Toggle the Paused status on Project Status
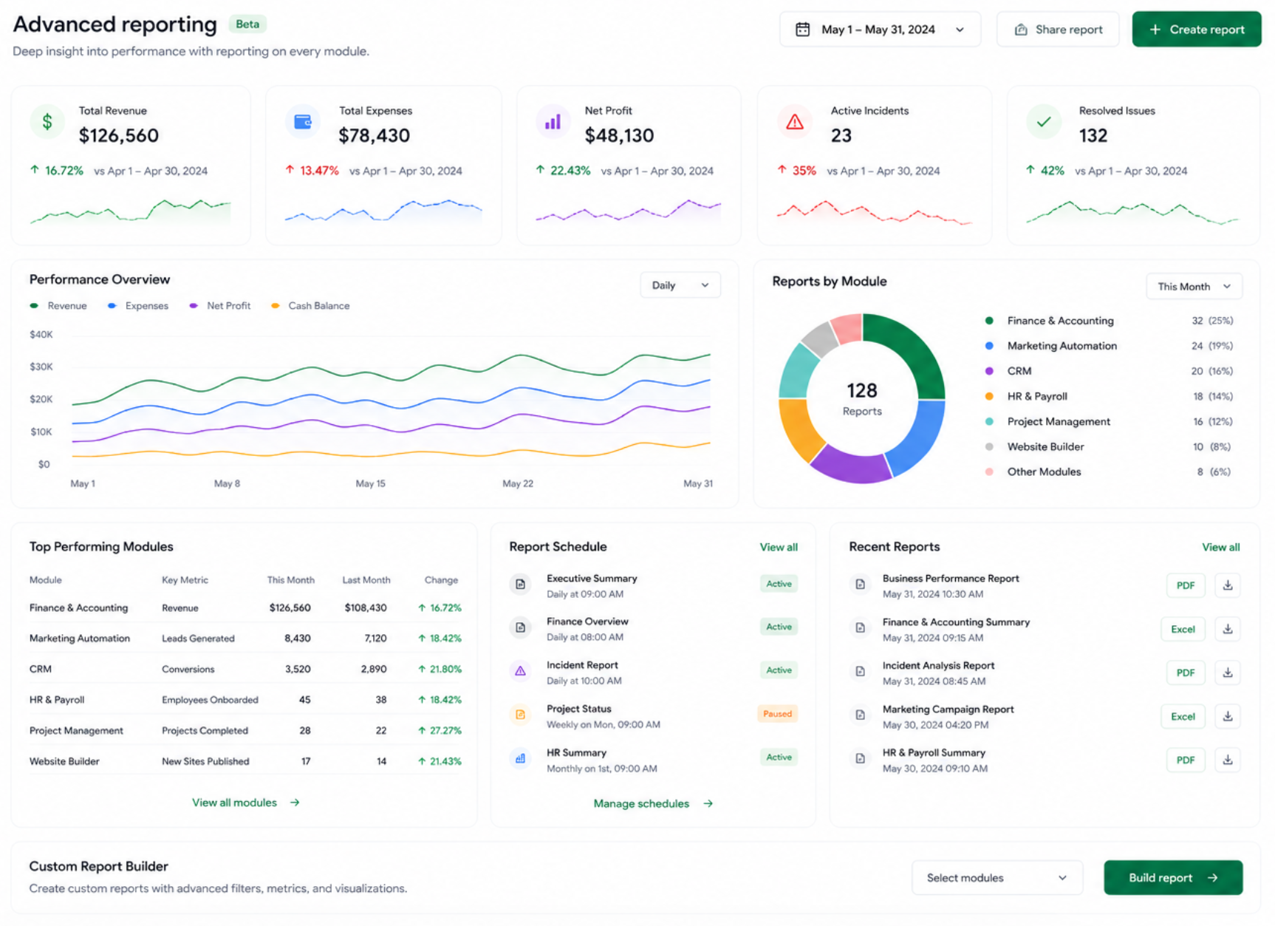1275x926 pixels. [777, 714]
